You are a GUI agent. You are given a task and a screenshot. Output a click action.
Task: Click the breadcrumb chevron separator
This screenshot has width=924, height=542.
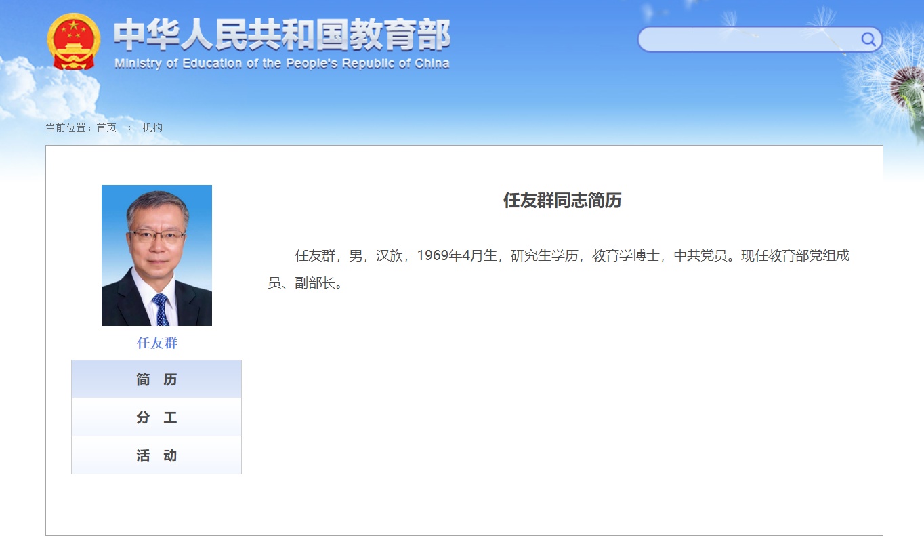(129, 127)
